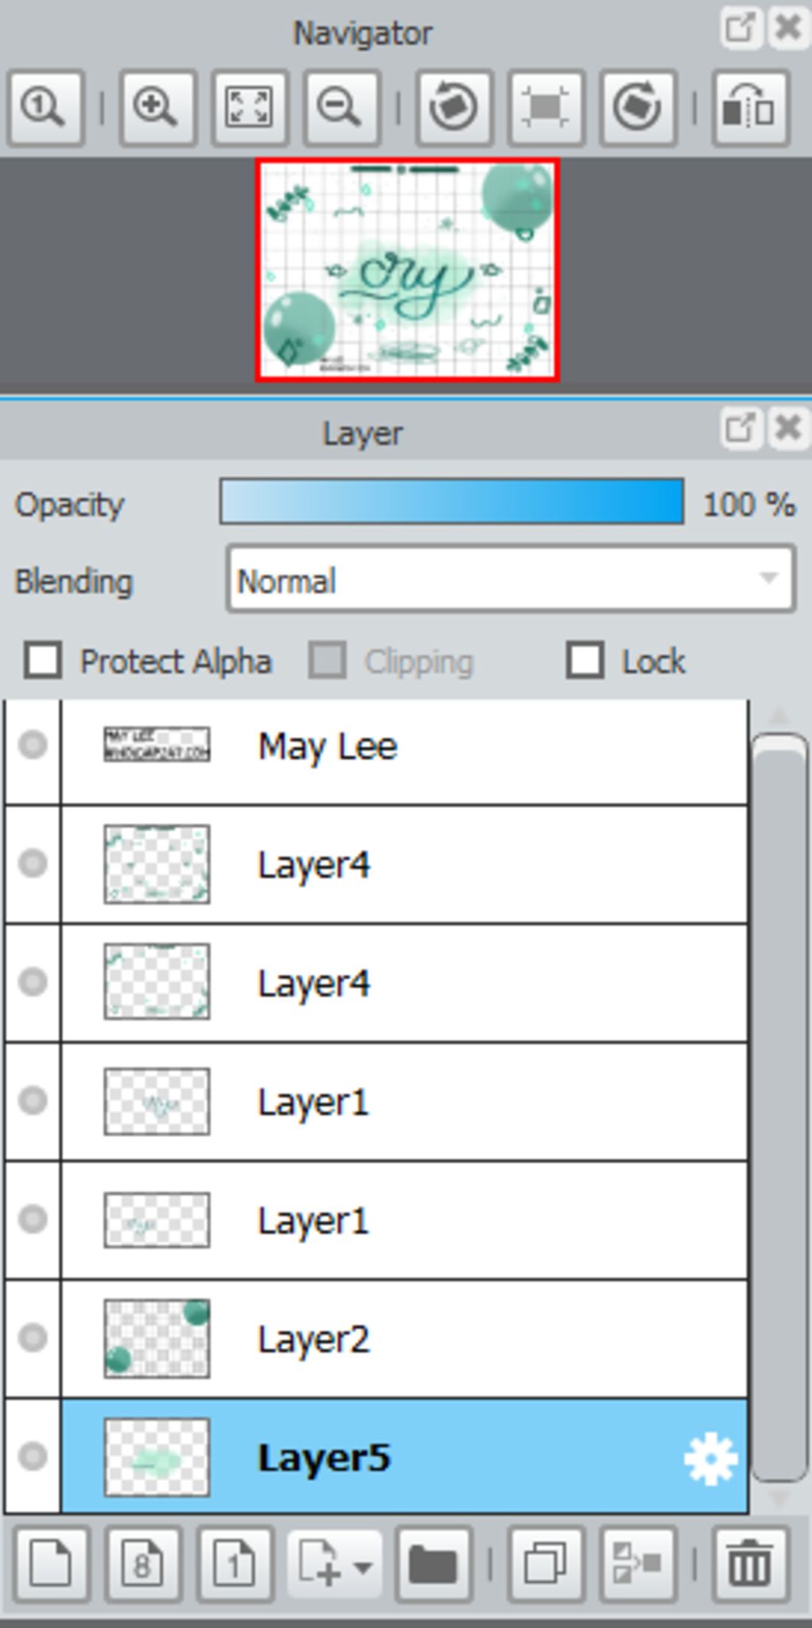
Task: Flip canvas horizontally in Navigator
Action: [750, 108]
